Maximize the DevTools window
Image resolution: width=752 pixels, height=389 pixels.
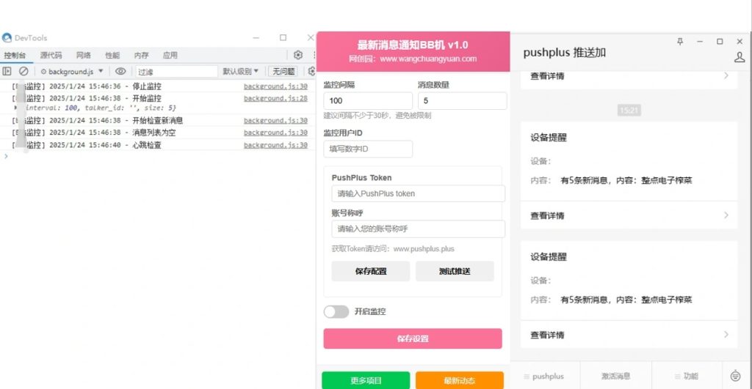coord(283,38)
